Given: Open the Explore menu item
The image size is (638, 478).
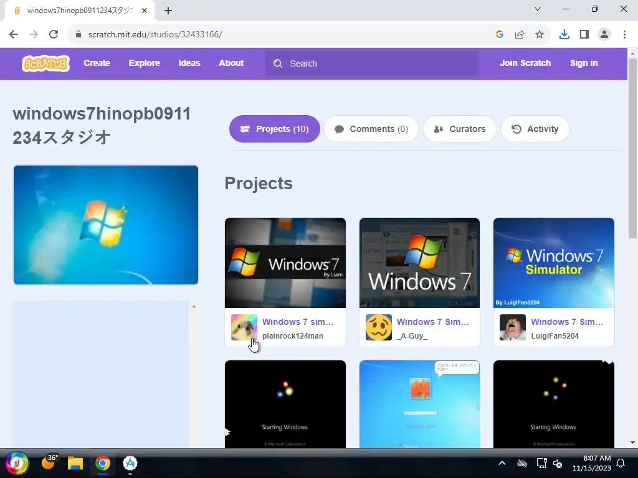Looking at the screenshot, I should pos(145,63).
